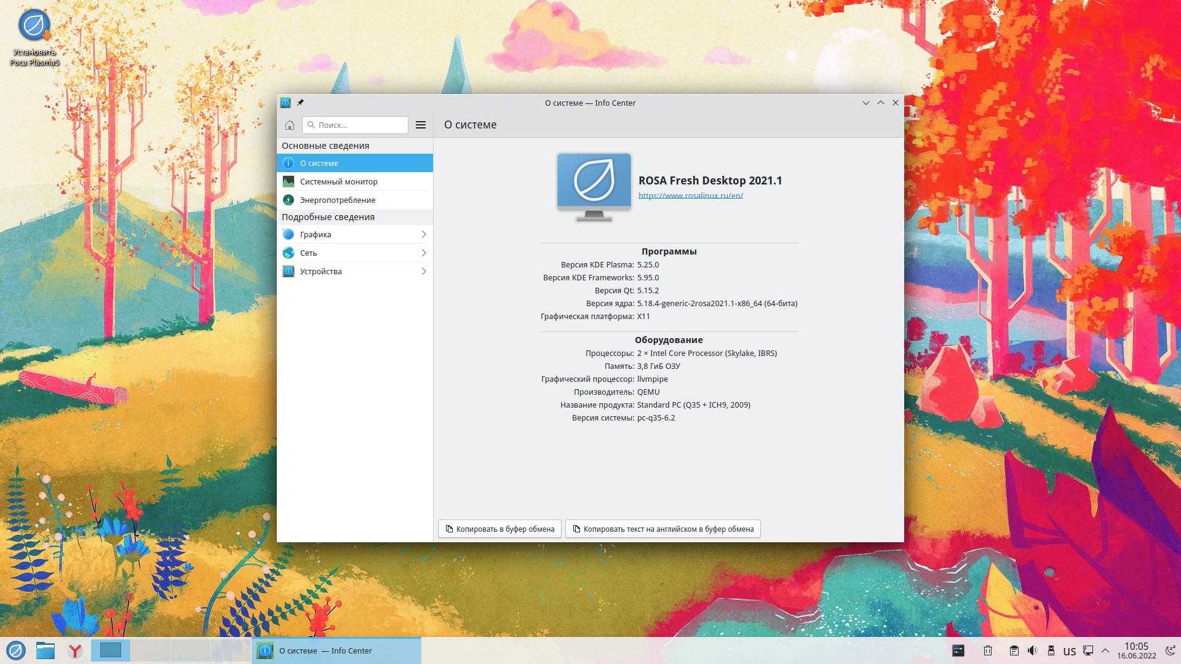Select the О системе sidebar item
The height and width of the screenshot is (664, 1181).
point(354,163)
